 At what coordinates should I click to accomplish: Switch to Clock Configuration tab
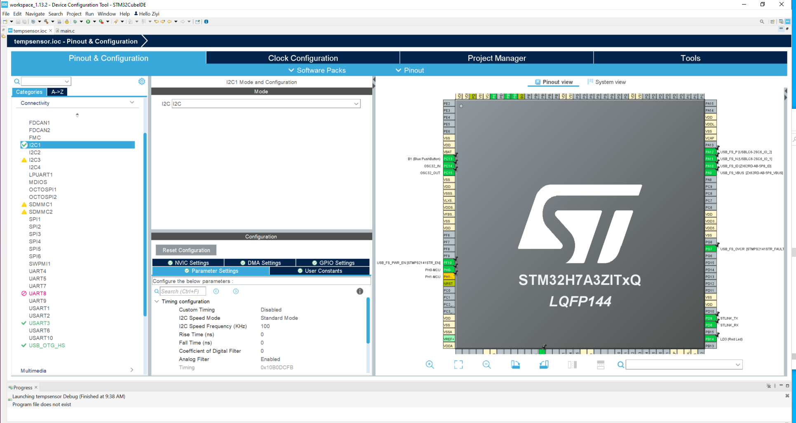(303, 58)
